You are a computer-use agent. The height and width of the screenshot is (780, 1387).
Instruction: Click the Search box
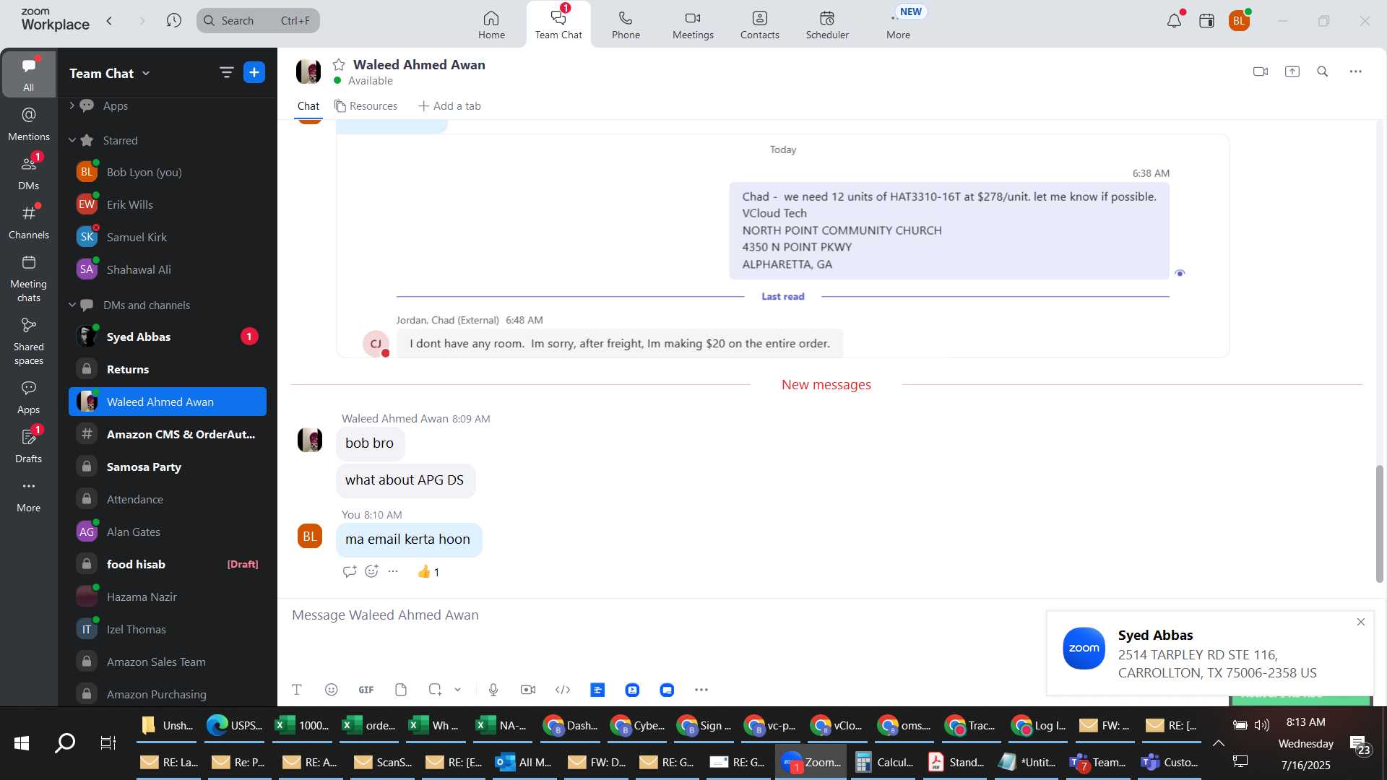(258, 20)
